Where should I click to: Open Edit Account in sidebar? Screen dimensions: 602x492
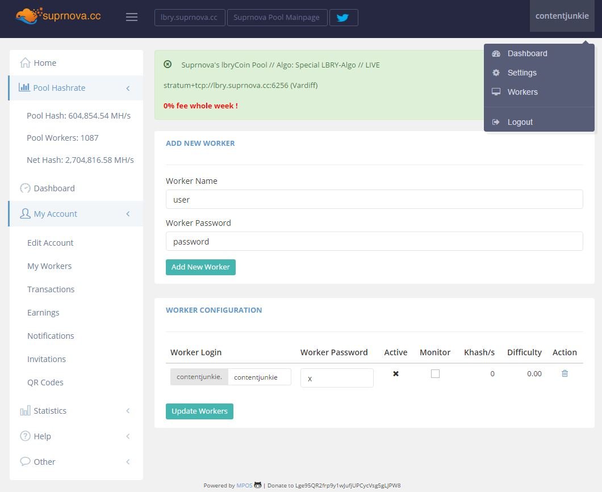pyautogui.click(x=51, y=243)
